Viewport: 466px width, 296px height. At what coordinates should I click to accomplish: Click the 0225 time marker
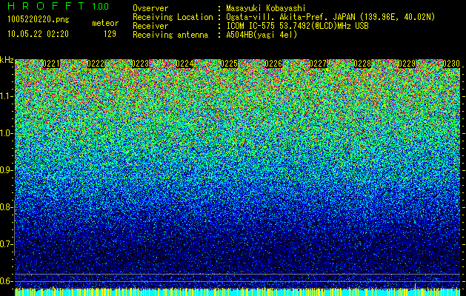tap(229, 64)
